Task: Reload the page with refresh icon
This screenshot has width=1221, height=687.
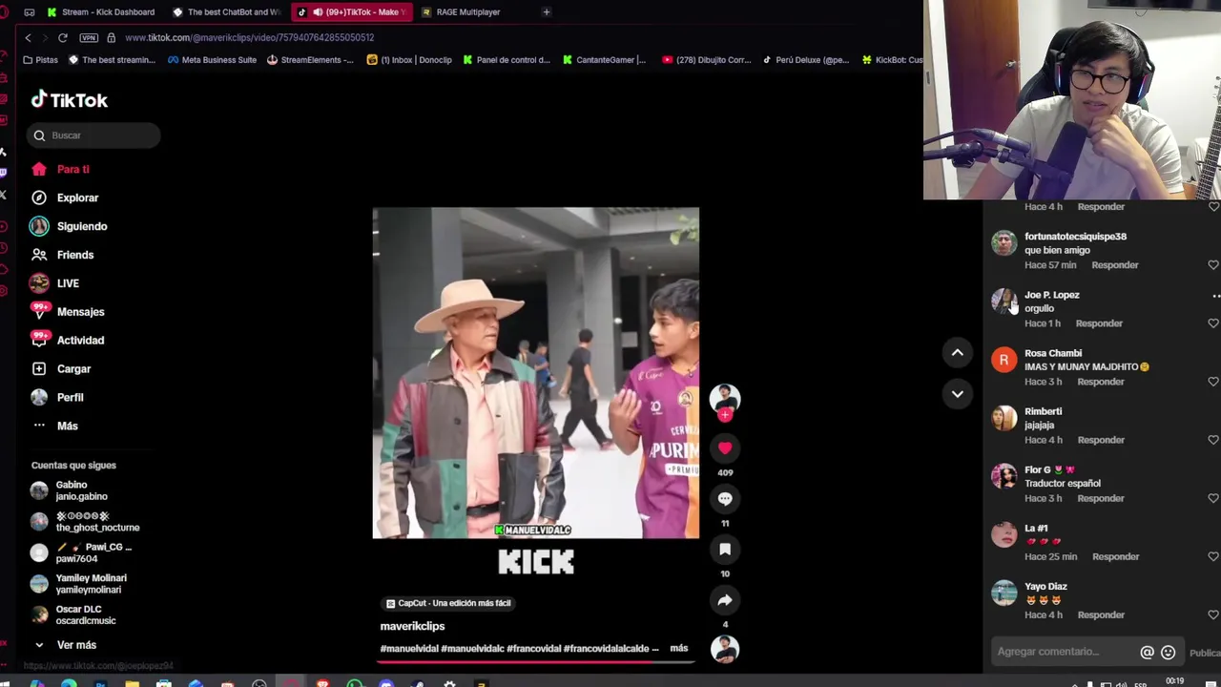Action: 63,37
